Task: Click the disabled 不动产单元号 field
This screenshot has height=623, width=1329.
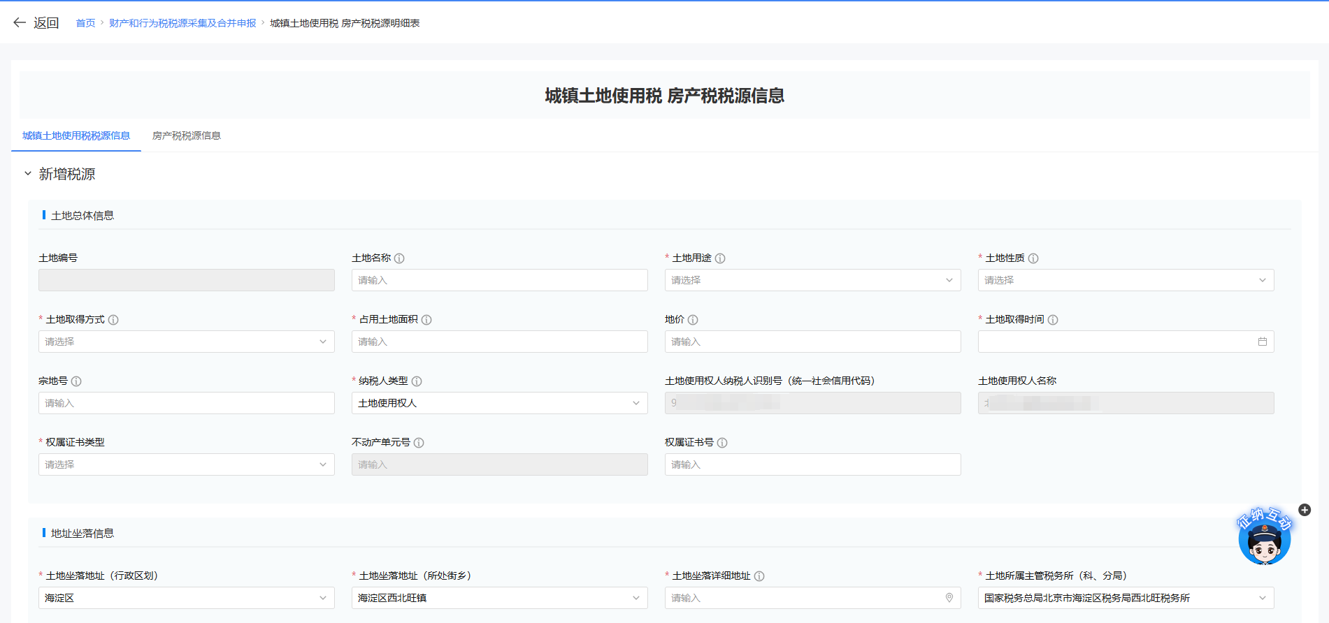Action: [x=499, y=464]
